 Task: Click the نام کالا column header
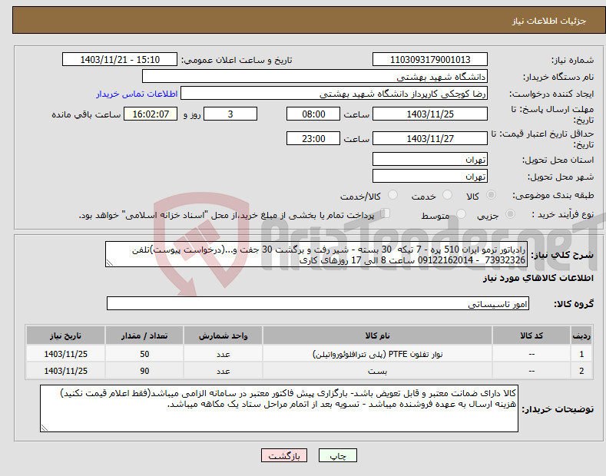[377, 336]
